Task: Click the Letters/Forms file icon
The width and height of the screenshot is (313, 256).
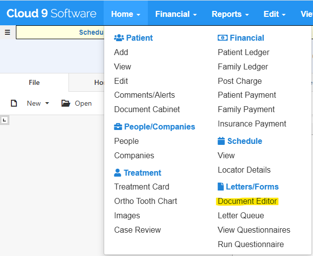Action: (220, 187)
